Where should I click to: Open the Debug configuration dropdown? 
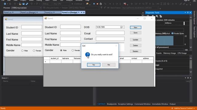(x=51, y=4)
